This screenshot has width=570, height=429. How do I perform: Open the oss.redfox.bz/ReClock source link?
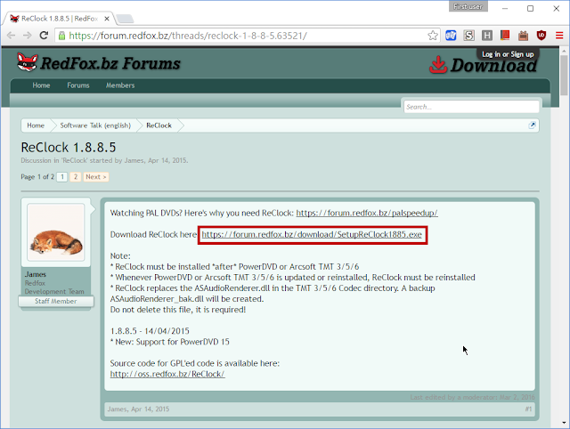[x=167, y=374]
